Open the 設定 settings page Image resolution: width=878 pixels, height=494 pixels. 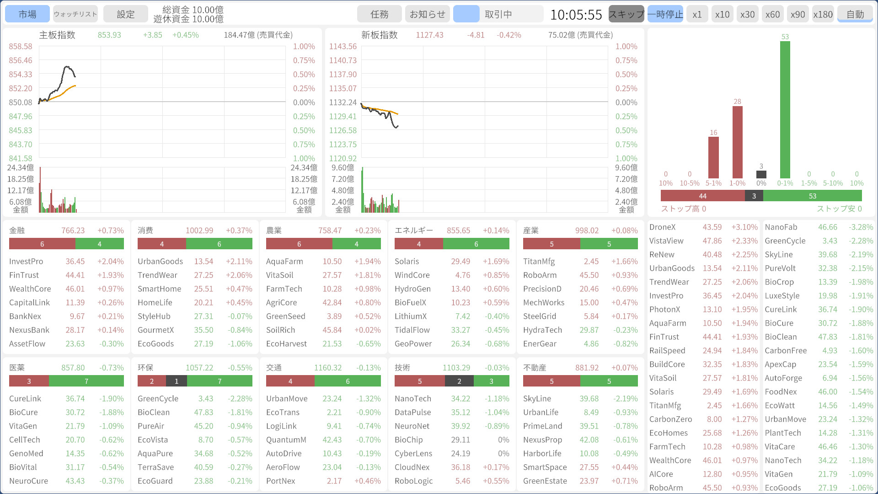point(126,14)
